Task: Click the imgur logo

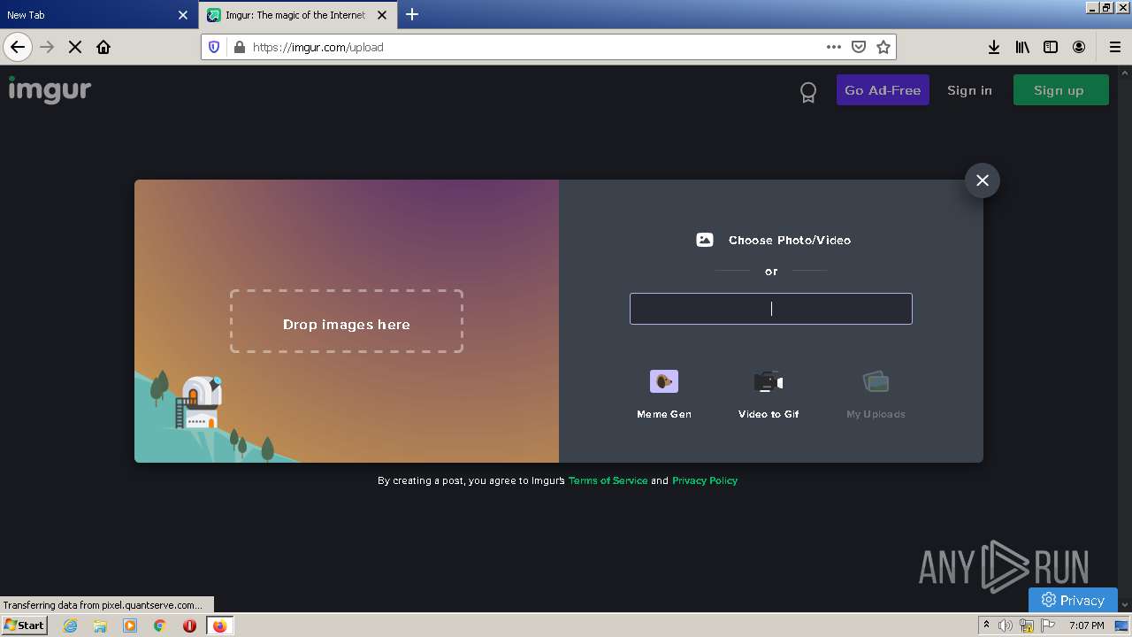Action: [50, 89]
